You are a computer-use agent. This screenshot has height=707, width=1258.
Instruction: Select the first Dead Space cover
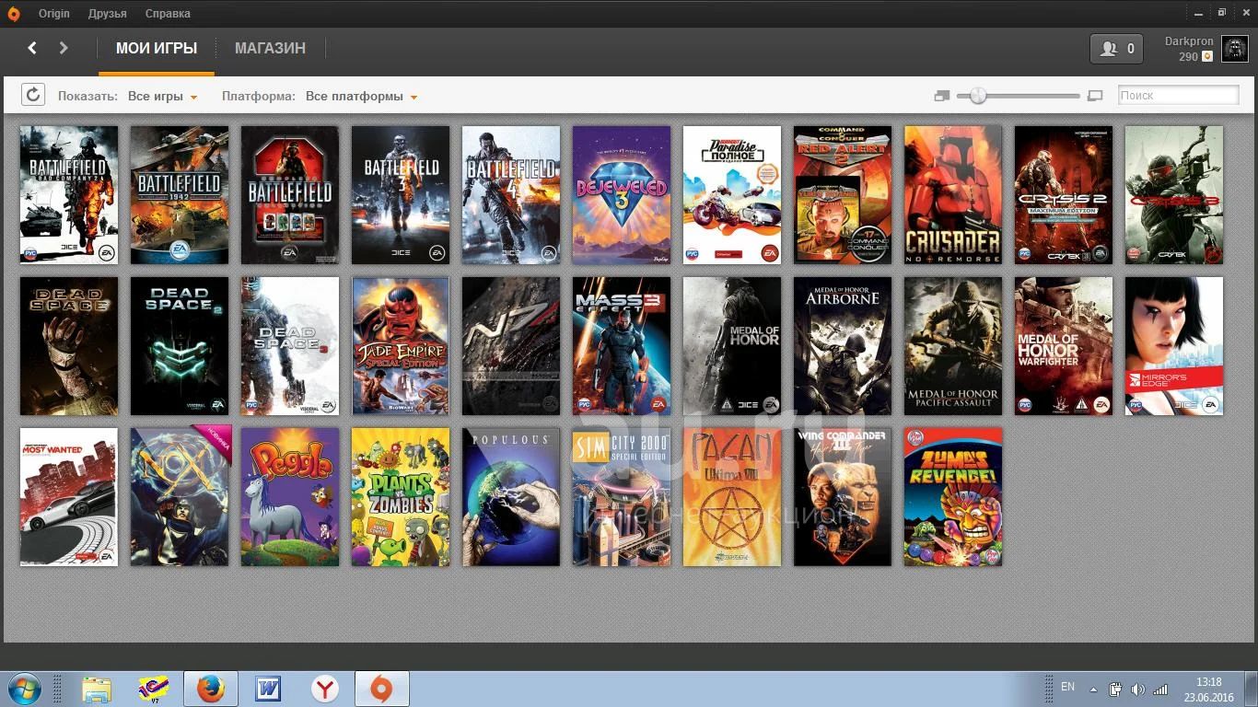click(69, 346)
